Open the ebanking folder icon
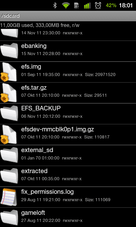 click(9, 51)
